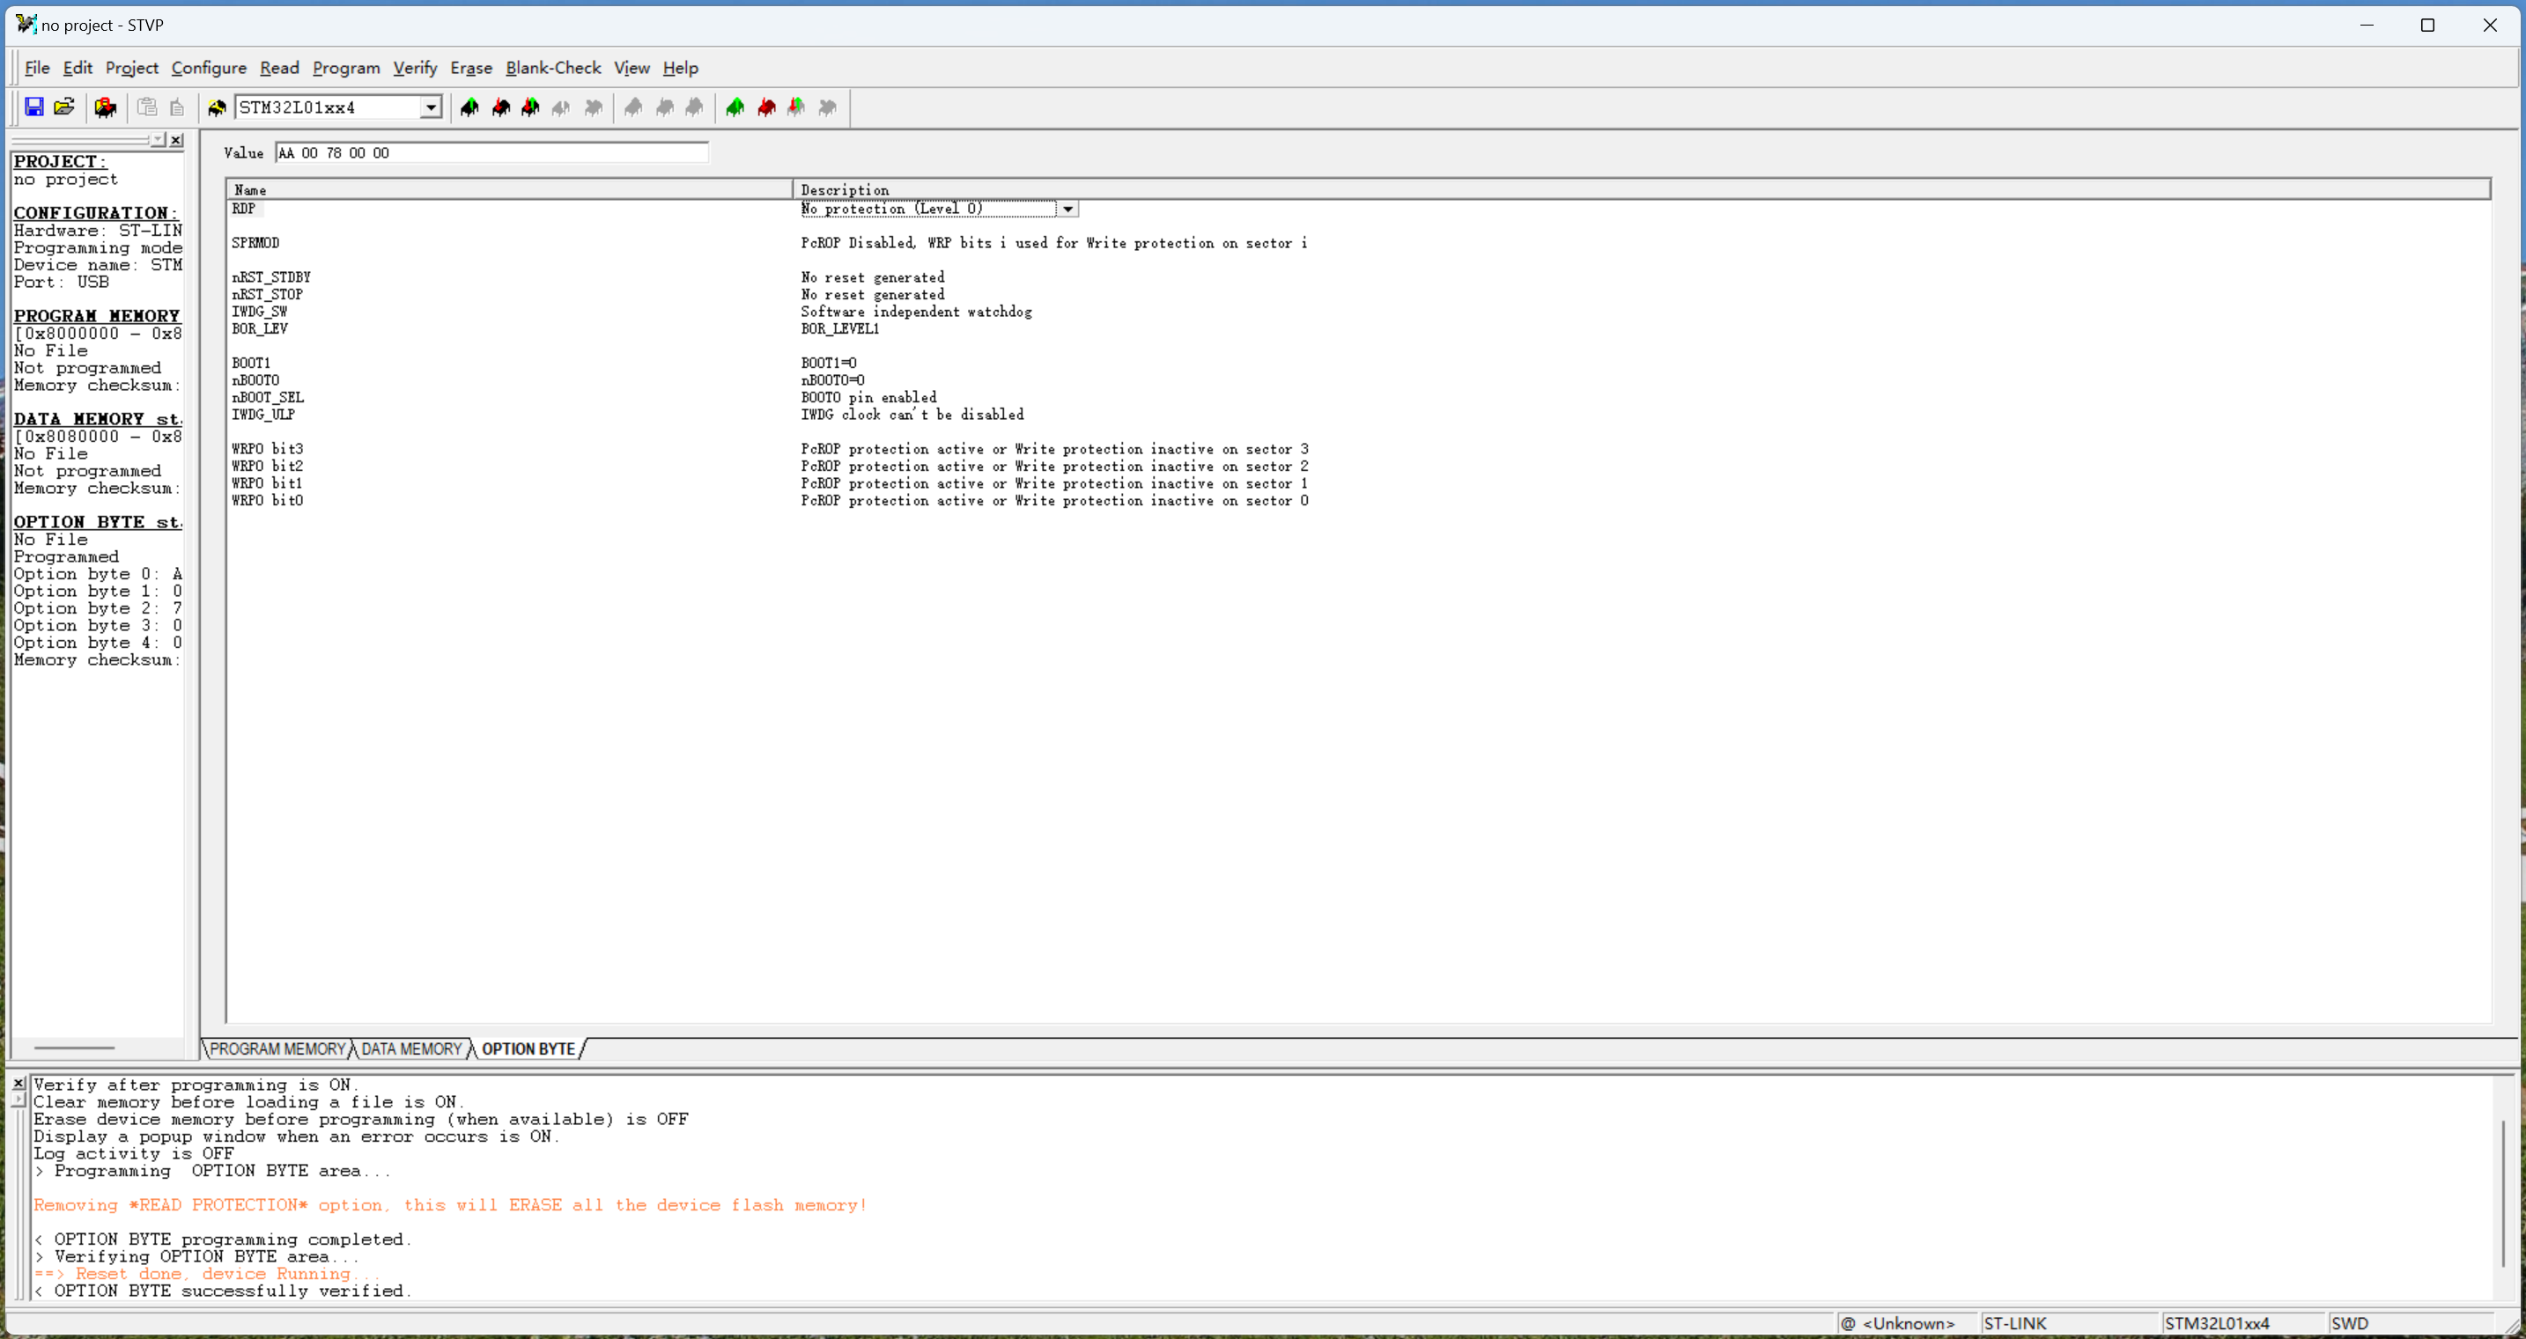Click the Open file toolbar icon
The height and width of the screenshot is (1339, 2526).
click(64, 107)
